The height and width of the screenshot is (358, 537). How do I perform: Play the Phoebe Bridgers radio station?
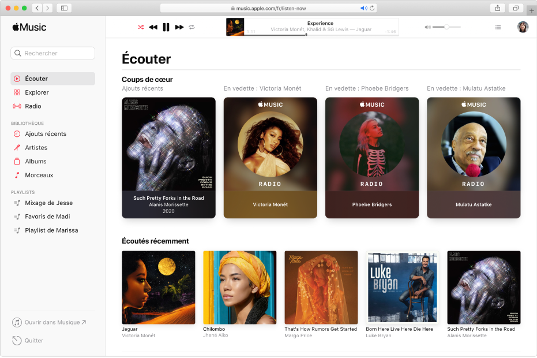pos(372,158)
